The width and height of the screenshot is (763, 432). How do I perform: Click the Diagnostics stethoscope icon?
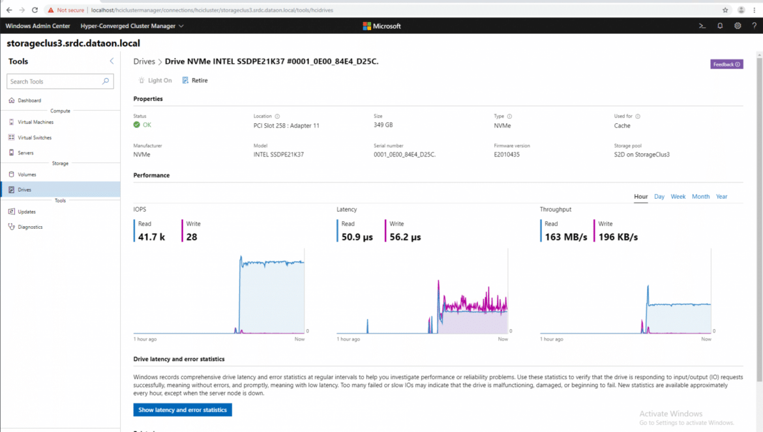(12, 227)
